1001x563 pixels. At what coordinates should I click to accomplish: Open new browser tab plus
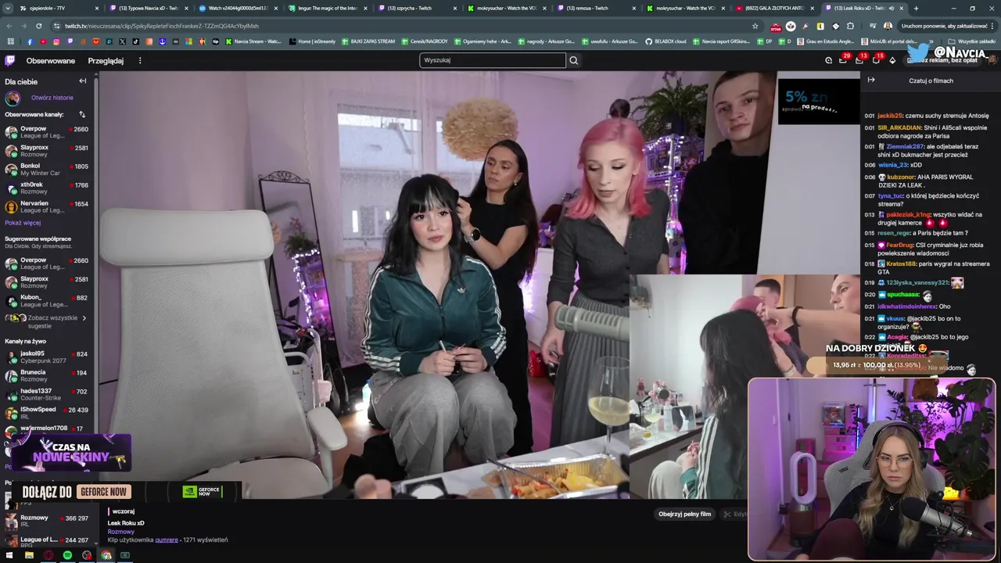click(916, 8)
